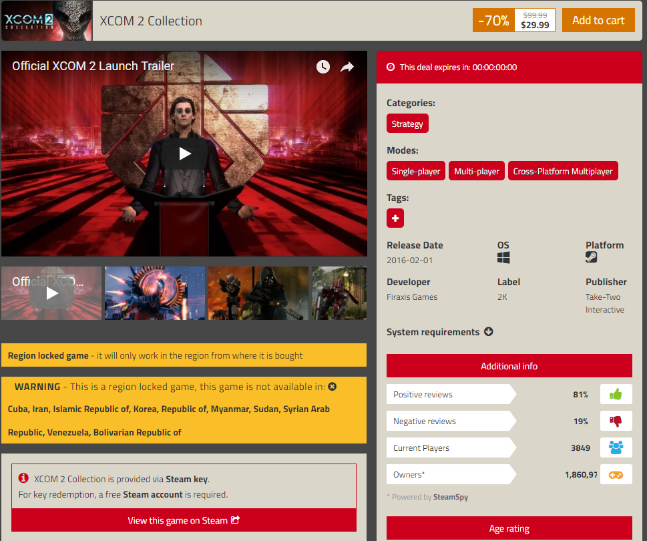Select the hooded soldier screenshot thumbnail
The width and height of the screenshot is (647, 541).
(258, 293)
